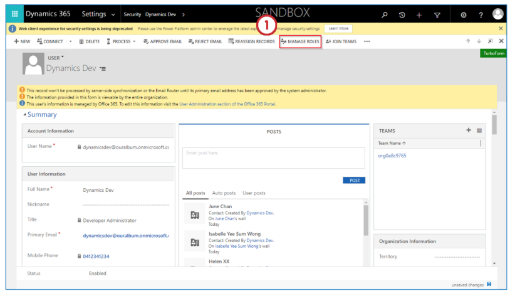
Task: Open the Process dropdown menu
Action: [x=122, y=41]
